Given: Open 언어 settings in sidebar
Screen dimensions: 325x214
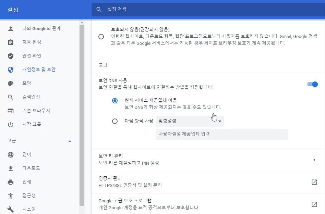Looking at the screenshot, I should pos(27,154).
